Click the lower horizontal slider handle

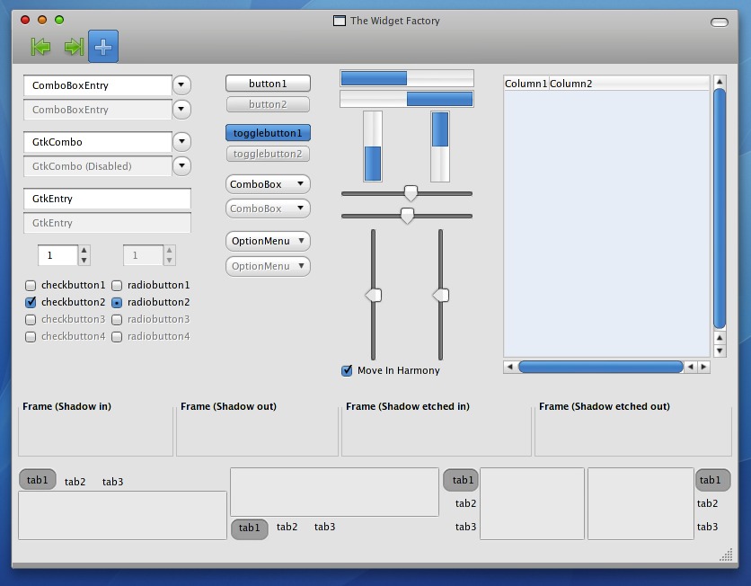(x=407, y=215)
